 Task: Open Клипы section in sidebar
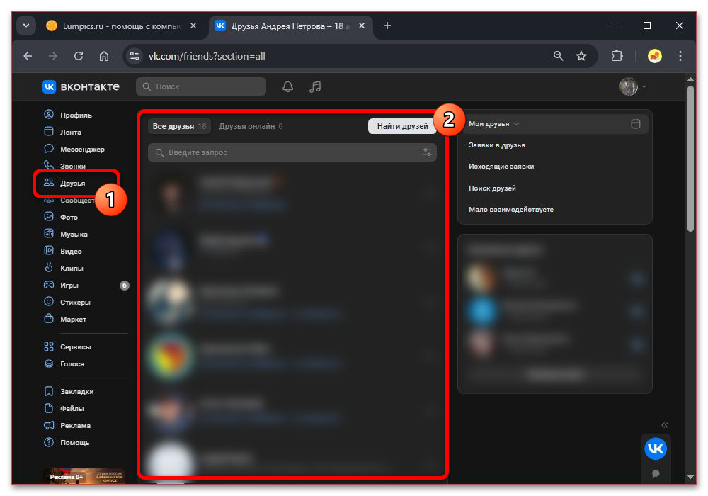coord(63,268)
